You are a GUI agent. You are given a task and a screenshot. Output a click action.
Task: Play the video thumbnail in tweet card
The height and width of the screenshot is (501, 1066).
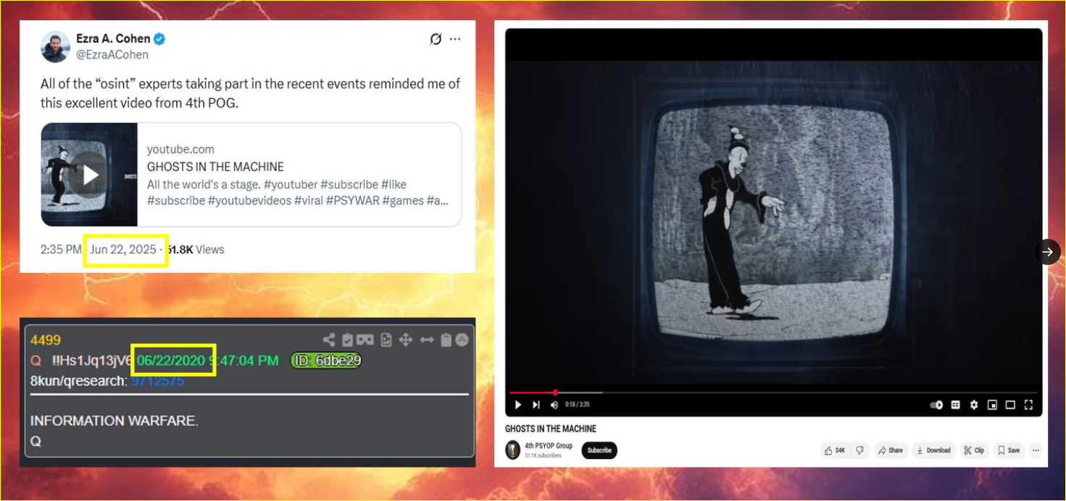[90, 174]
